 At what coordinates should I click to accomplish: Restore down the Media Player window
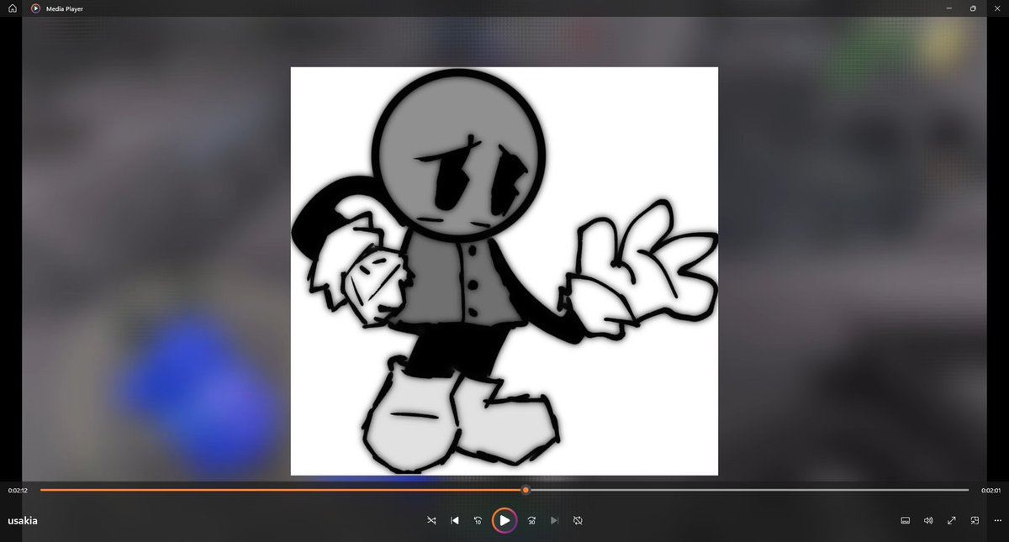[x=973, y=8]
